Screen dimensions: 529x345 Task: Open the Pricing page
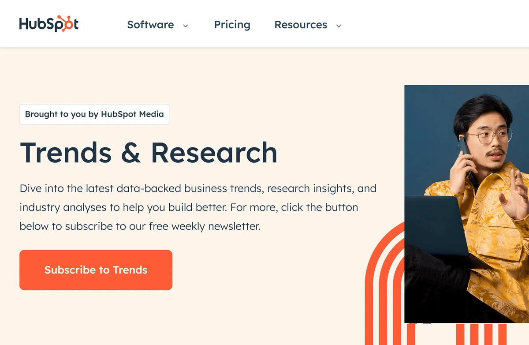tap(232, 25)
